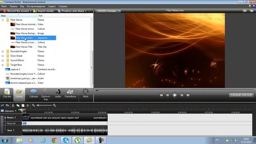Expand the Target Blue folder
Screen dimensions: 256x144
(3, 65)
